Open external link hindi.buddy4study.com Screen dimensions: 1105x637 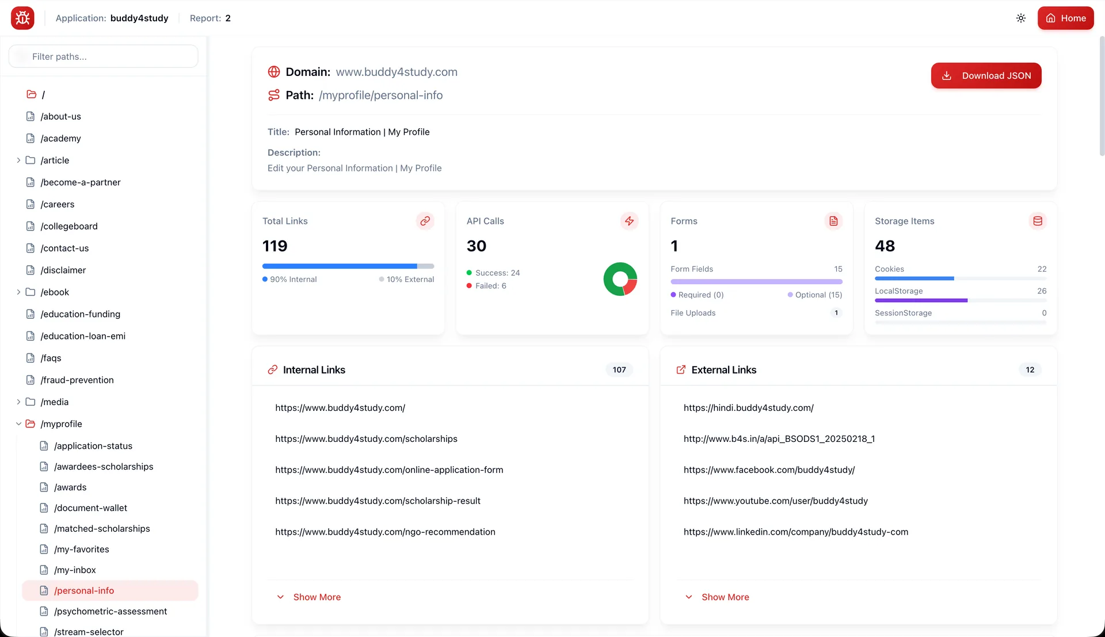pos(748,408)
